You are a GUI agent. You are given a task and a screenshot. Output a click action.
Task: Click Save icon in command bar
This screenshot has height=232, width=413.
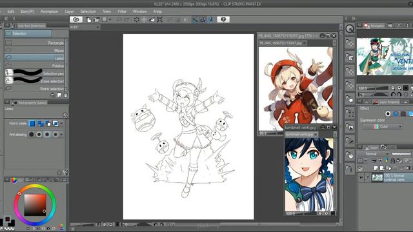click(x=105, y=19)
